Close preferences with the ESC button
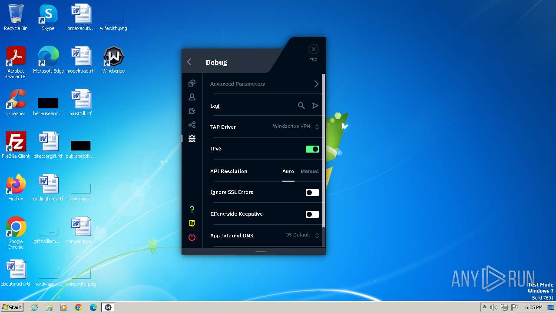This screenshot has height=313, width=556. coord(314,50)
